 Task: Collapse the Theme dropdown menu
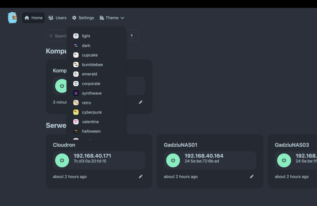click(x=112, y=18)
